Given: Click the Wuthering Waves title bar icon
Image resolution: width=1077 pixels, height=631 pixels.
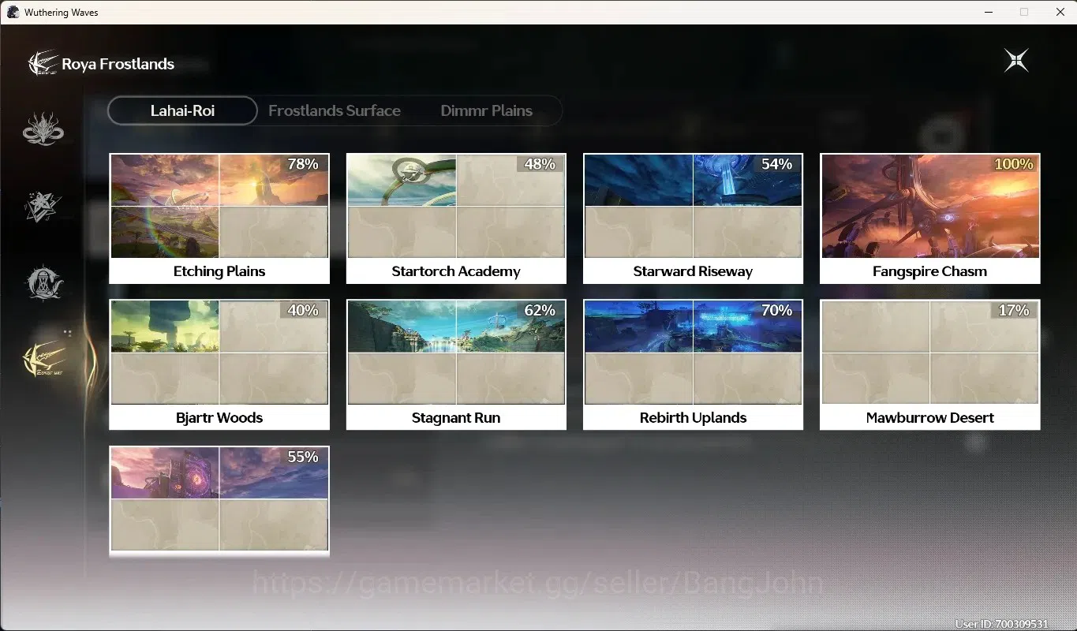Looking at the screenshot, I should pyautogui.click(x=13, y=12).
